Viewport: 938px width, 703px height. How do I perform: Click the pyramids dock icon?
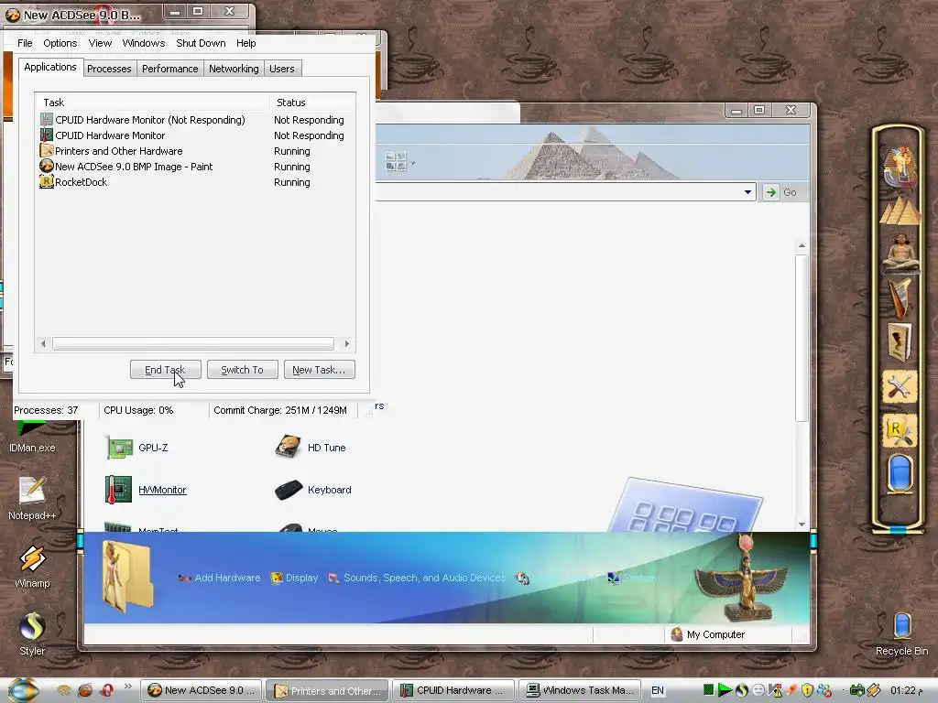pos(900,211)
